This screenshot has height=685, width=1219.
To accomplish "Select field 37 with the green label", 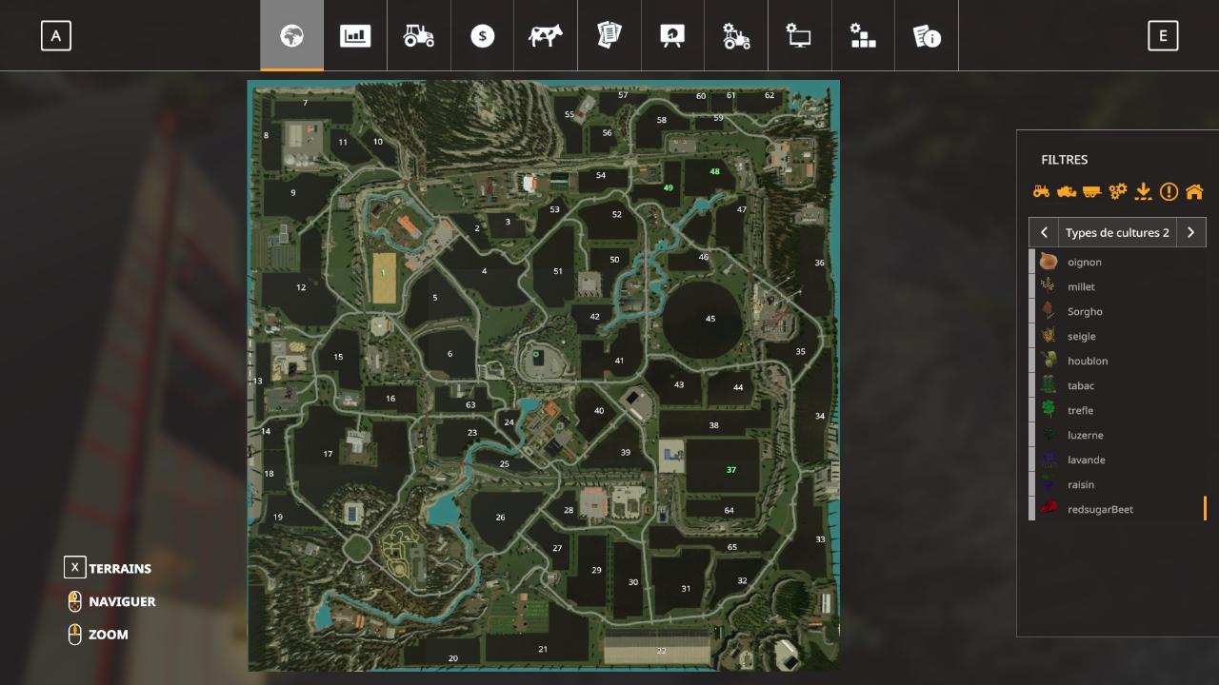I will [x=724, y=466].
